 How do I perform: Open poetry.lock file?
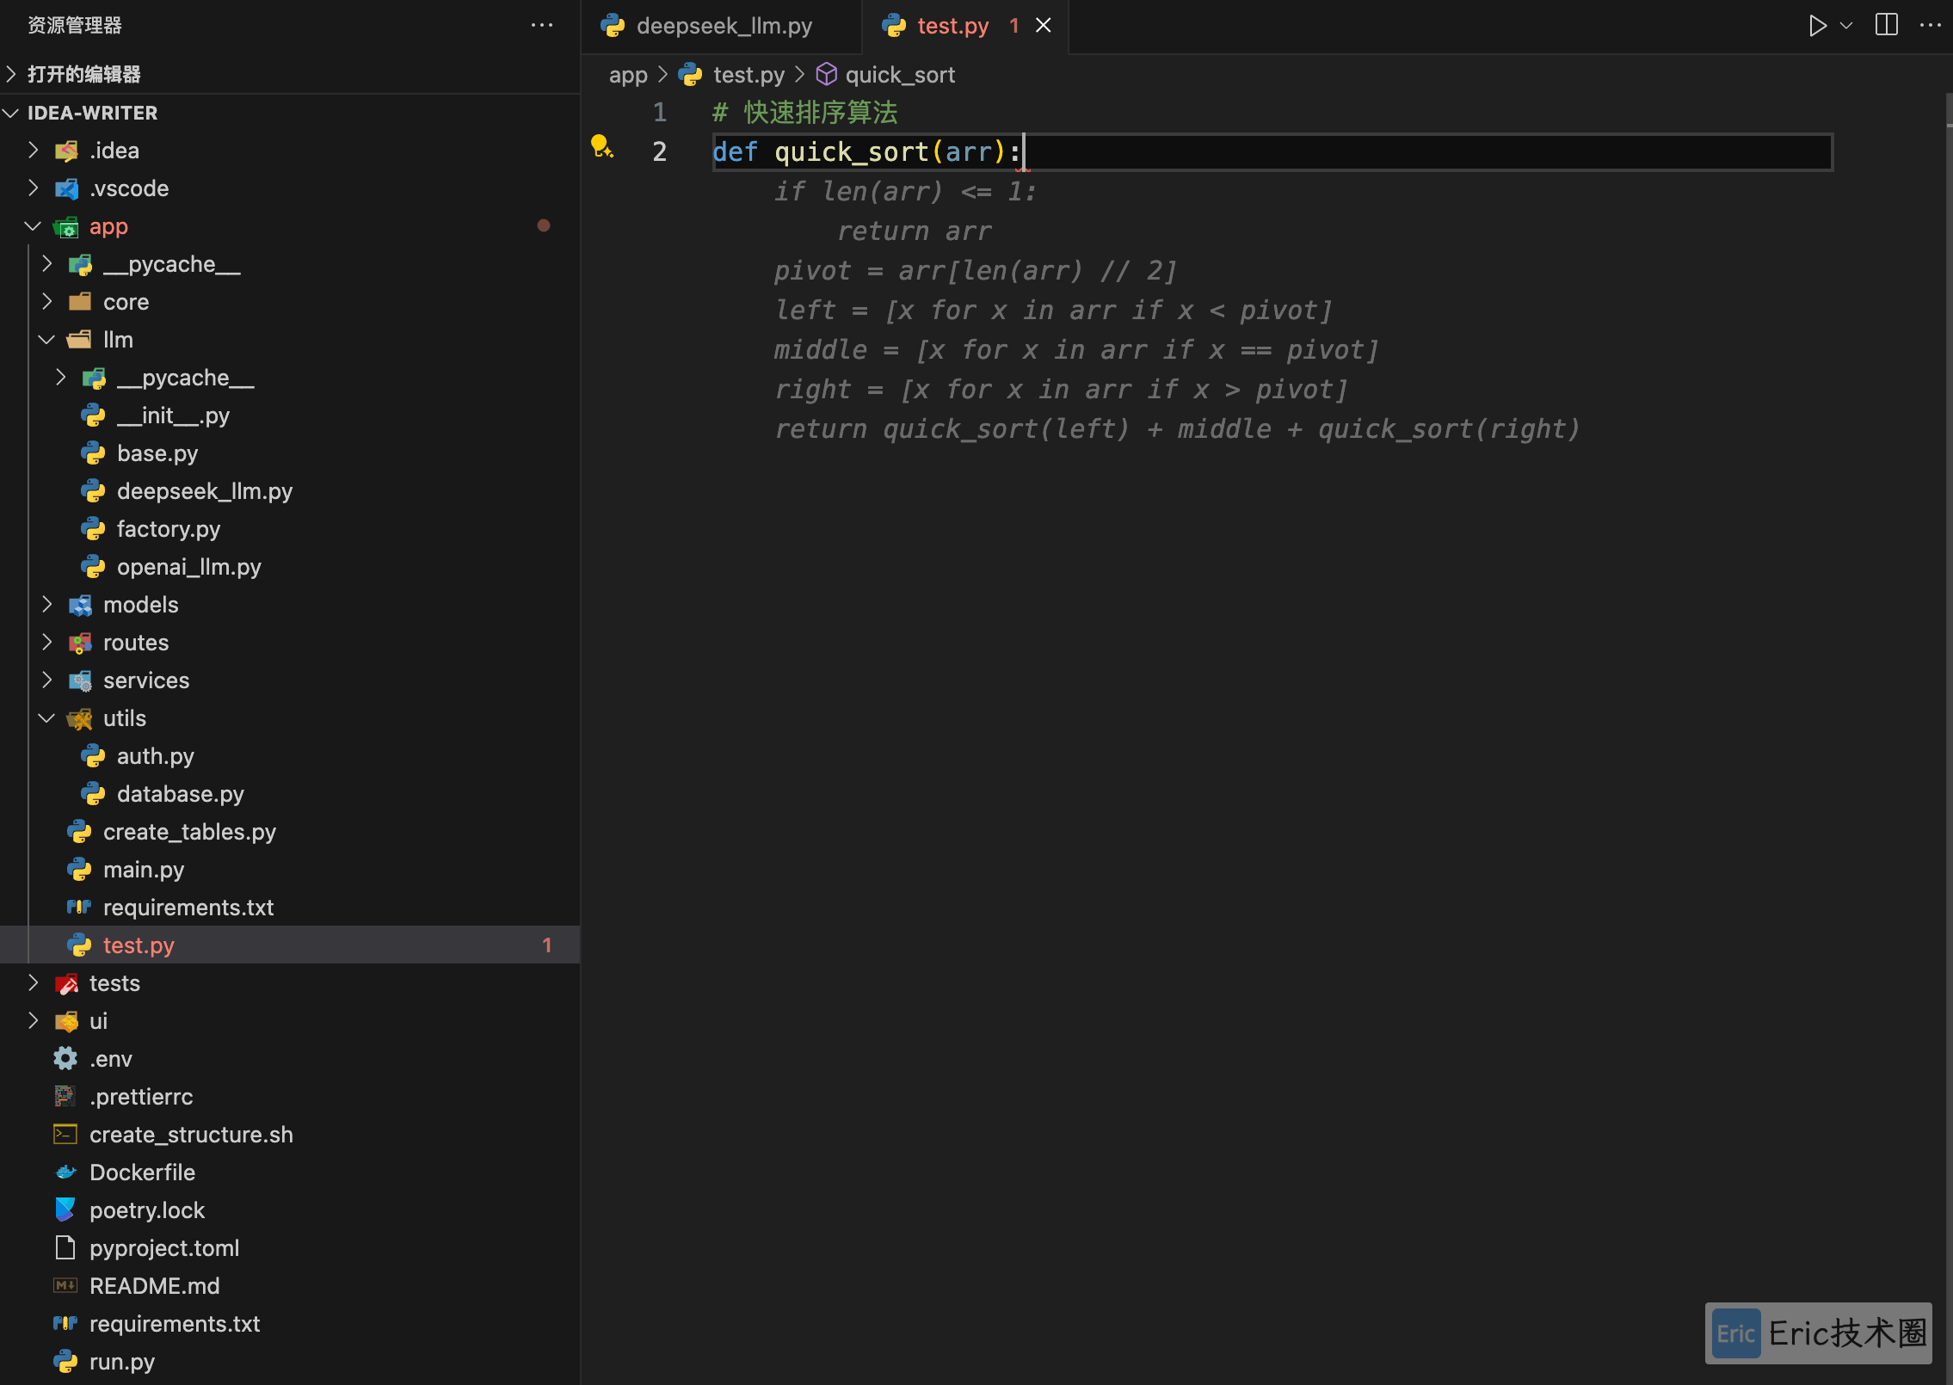[x=290, y=1210]
